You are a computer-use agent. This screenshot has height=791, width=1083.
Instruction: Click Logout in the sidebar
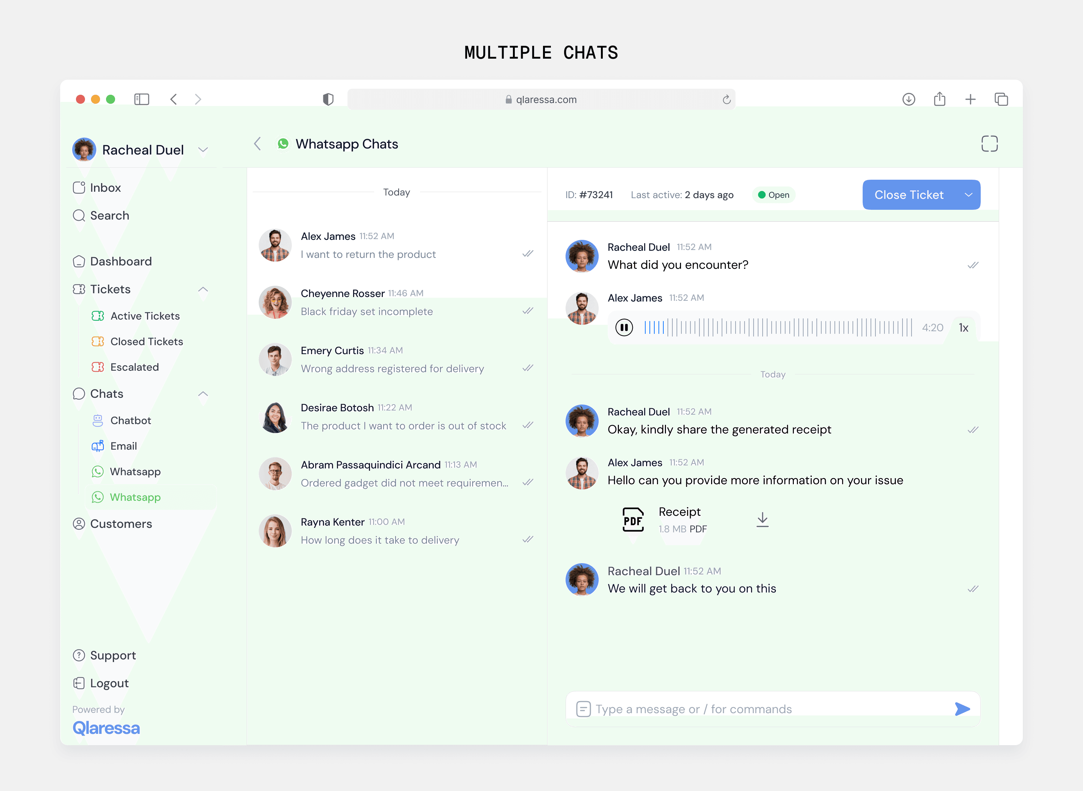click(109, 683)
